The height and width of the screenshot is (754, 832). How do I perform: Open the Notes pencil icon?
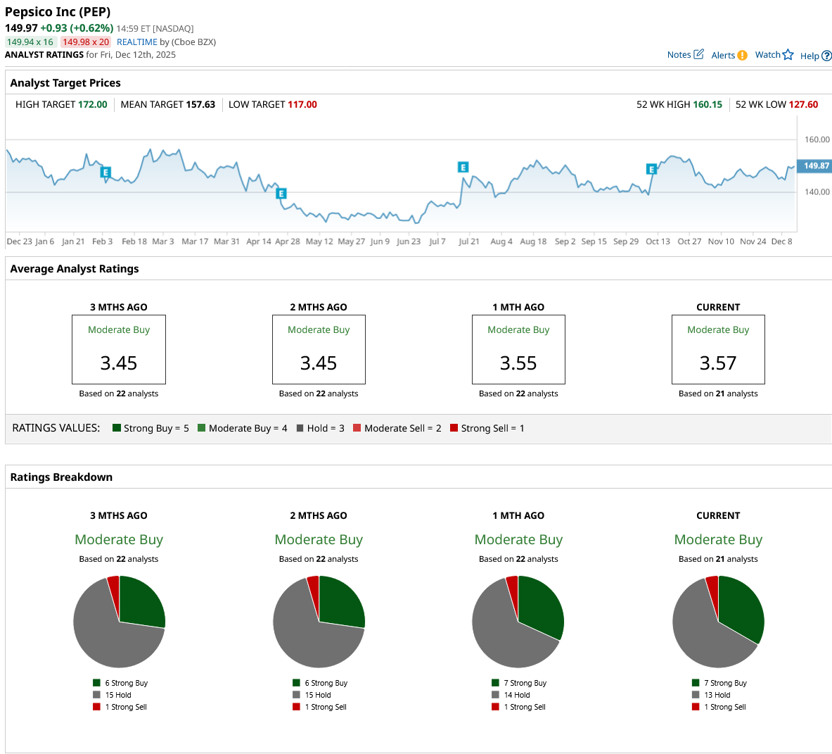click(x=699, y=54)
